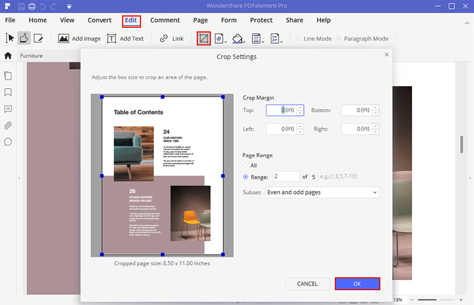474x305 pixels.
Task: Expand the right side panel arrow
Action: pos(470,179)
